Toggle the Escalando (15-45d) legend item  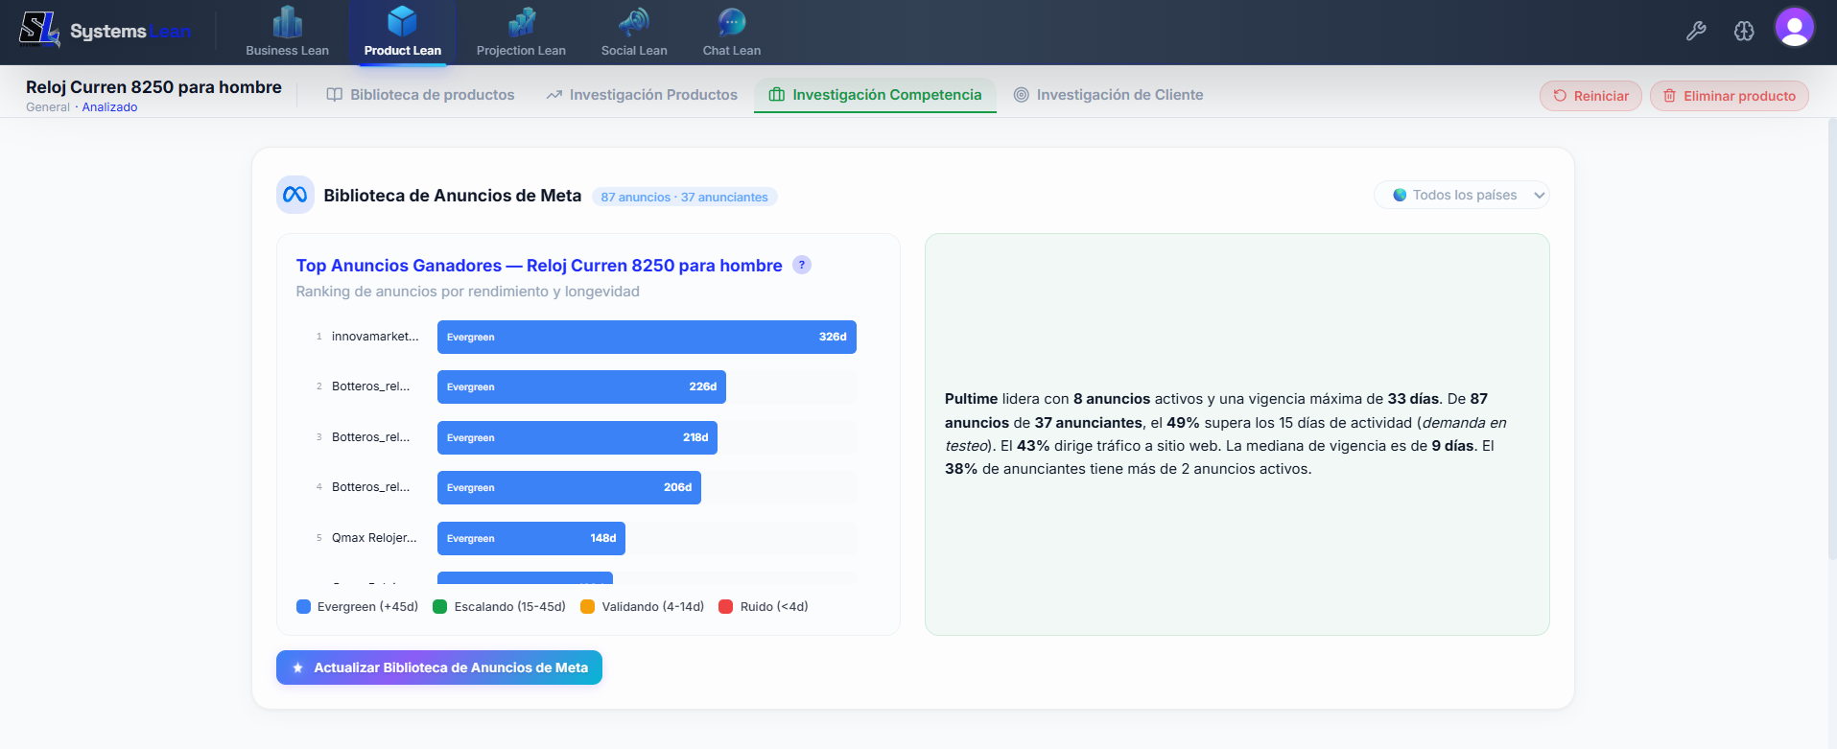click(499, 607)
